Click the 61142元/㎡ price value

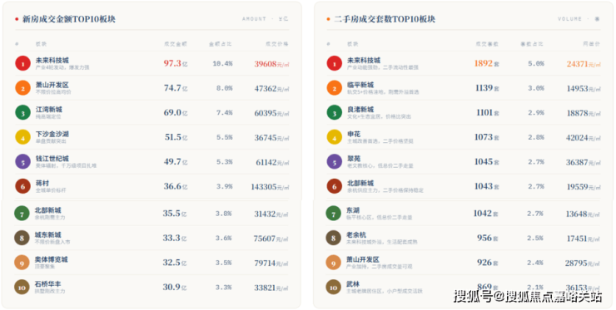(x=272, y=162)
